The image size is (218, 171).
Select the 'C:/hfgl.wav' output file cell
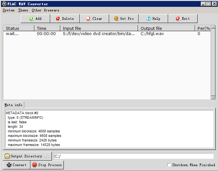(x=152, y=34)
